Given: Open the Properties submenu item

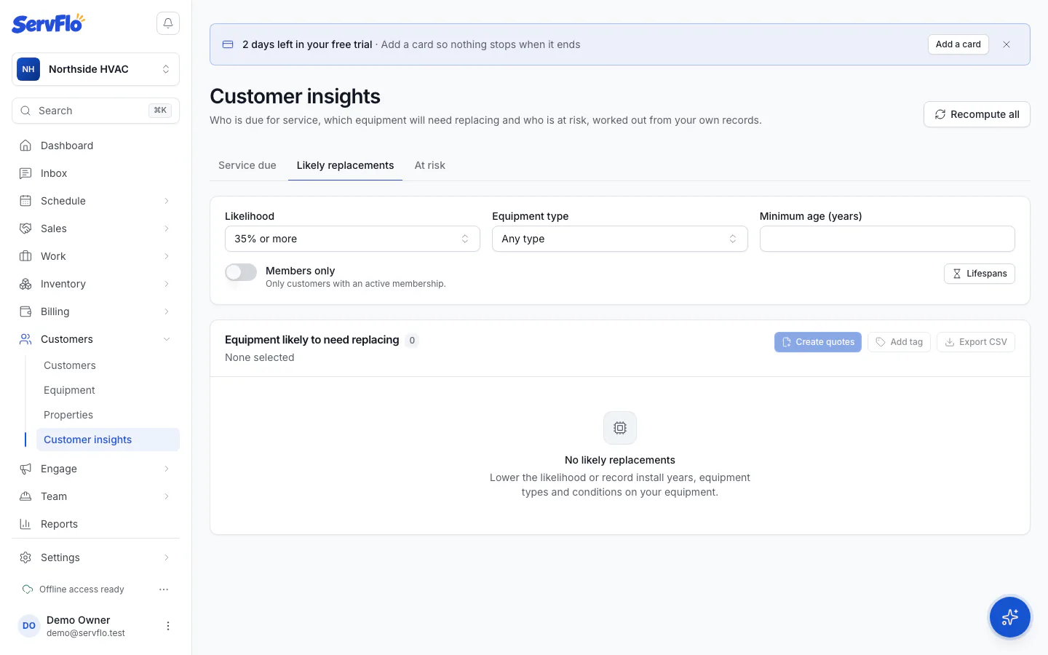Looking at the screenshot, I should click(108, 415).
